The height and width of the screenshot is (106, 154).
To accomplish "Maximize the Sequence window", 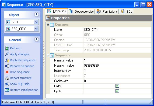I will pos(143,4).
